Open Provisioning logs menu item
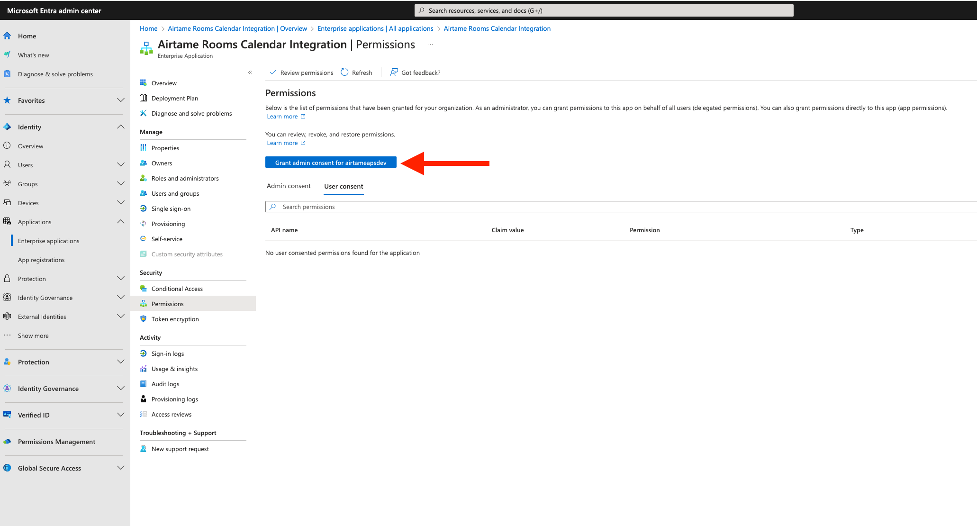The height and width of the screenshot is (526, 977). click(x=175, y=399)
